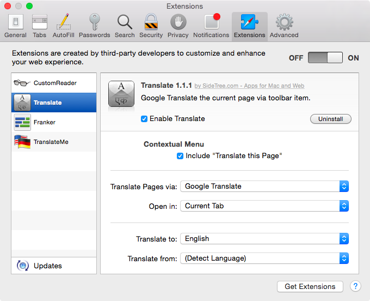Open the Security preferences pane

pos(151,26)
